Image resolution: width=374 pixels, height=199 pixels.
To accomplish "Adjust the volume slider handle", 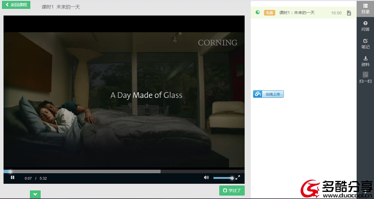I will (232, 178).
